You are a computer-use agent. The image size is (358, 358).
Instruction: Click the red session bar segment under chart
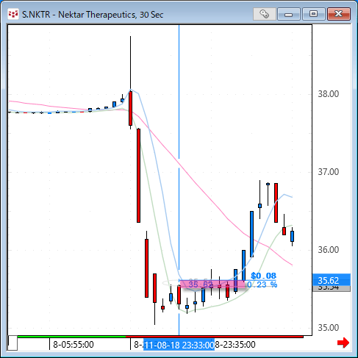point(215,337)
